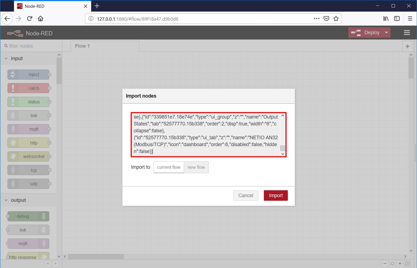Select the udp node in palette

[28, 184]
